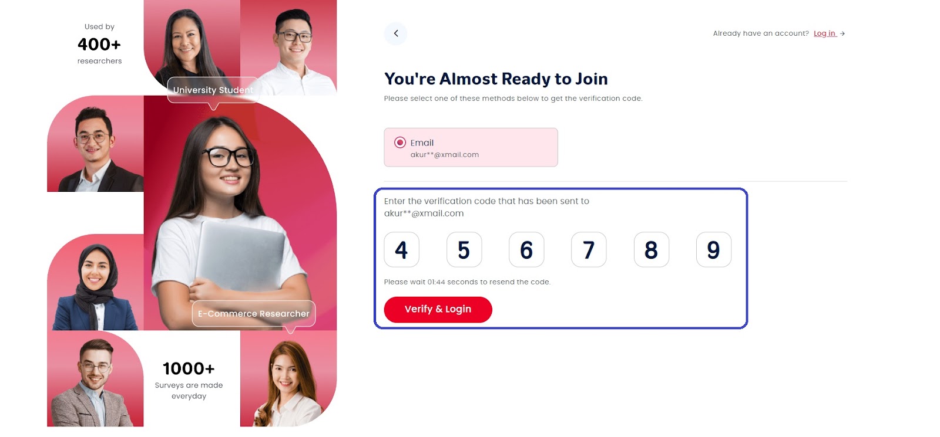Focus the code box showing 7
Screen dimensions: 940x437
pyautogui.click(x=589, y=250)
